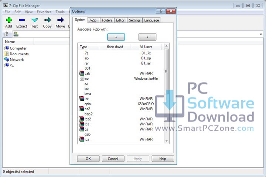Screen dimensions: 266x177
Task: Switch to the System tab
Action: (x=80, y=20)
